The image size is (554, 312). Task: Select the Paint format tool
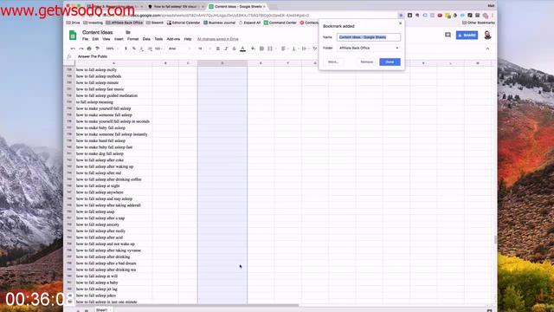pos(97,49)
